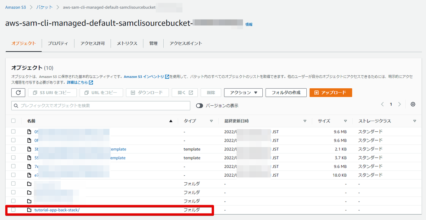Click the 開く button

185,93
